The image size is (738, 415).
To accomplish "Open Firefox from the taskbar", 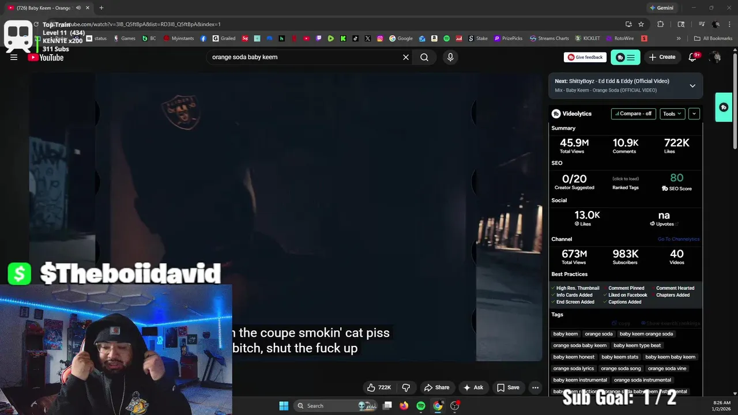I will tap(404, 406).
